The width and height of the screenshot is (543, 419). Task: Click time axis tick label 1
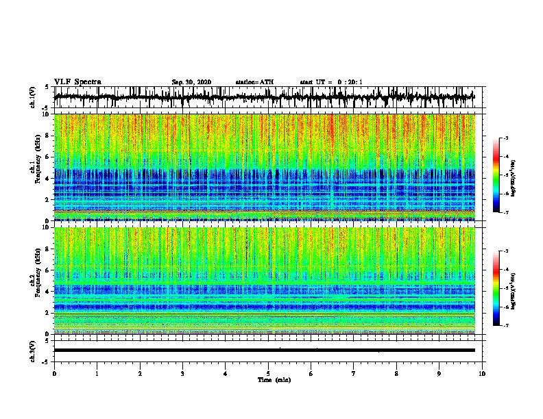(x=97, y=374)
